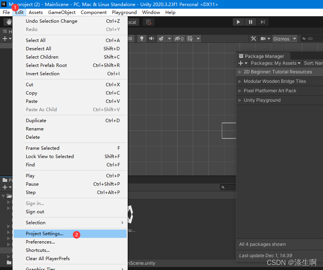Select the Package Manager tab
Image resolution: width=323 pixels, height=270 pixels.
(x=263, y=56)
